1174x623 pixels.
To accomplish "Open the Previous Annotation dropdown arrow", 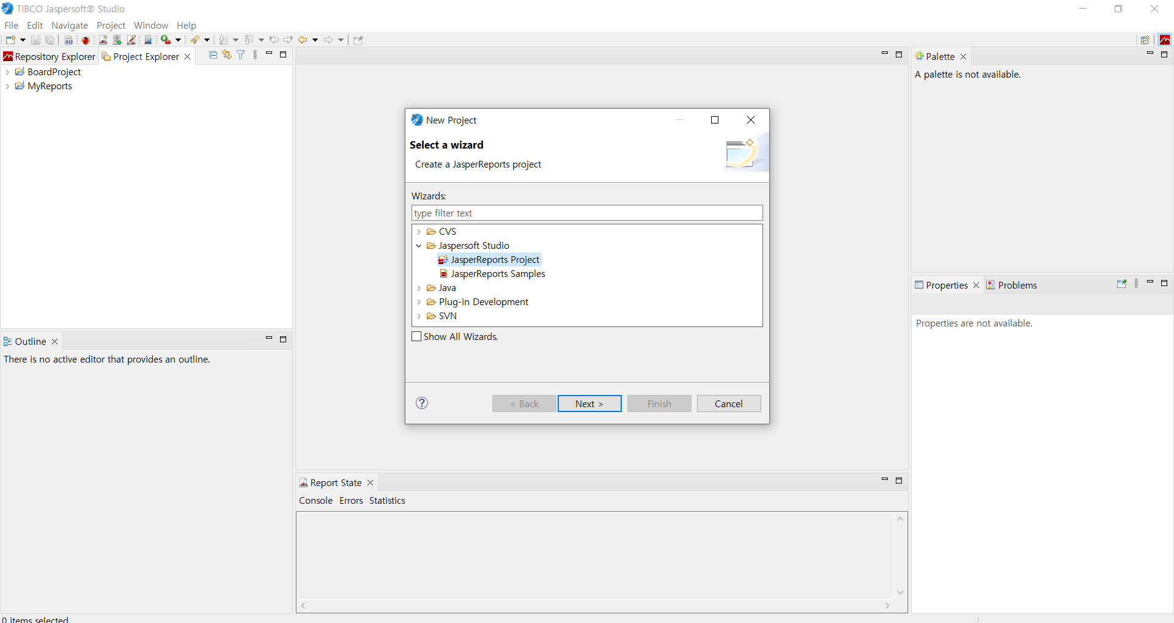I will (261, 40).
